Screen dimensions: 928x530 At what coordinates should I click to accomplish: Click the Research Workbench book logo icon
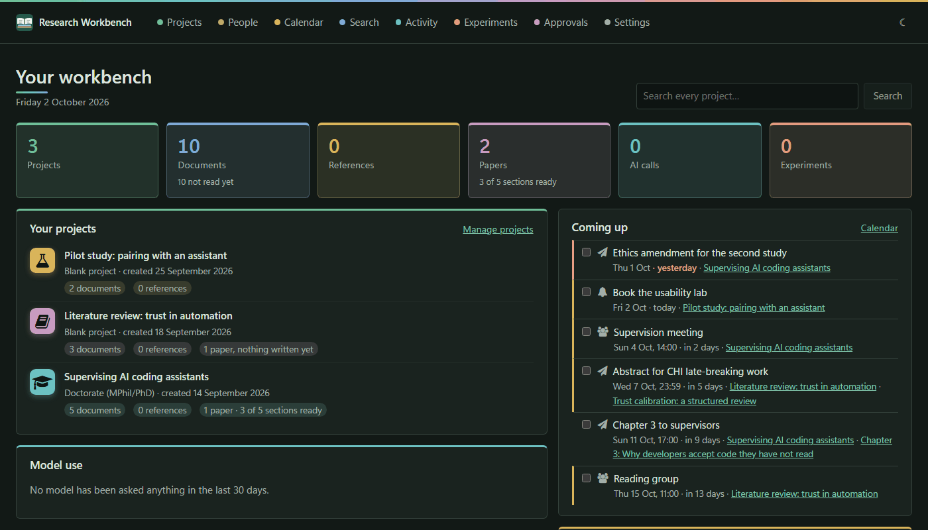[x=25, y=23]
